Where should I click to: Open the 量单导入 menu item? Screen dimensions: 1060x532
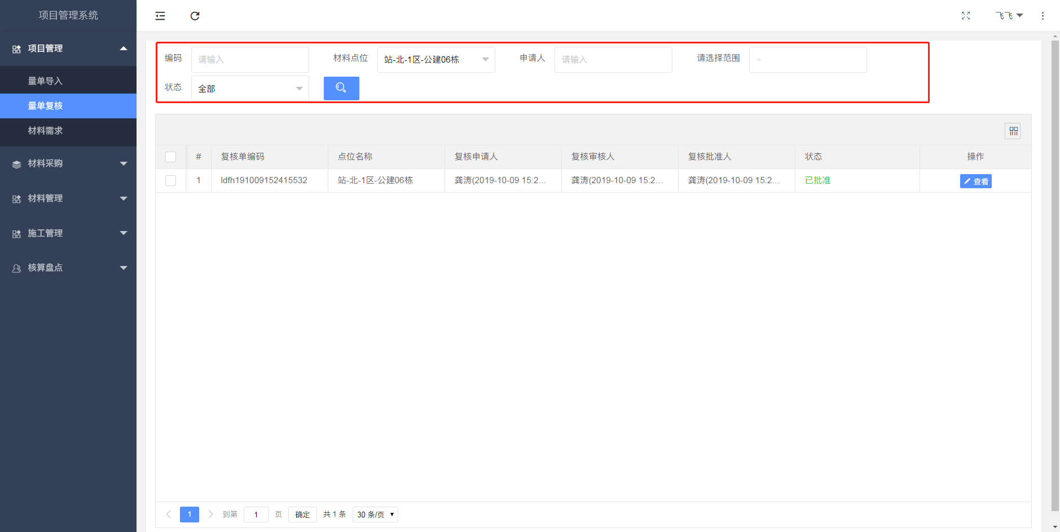click(68, 81)
